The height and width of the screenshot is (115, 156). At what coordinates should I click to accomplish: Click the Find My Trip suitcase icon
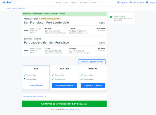(x=131, y=3)
